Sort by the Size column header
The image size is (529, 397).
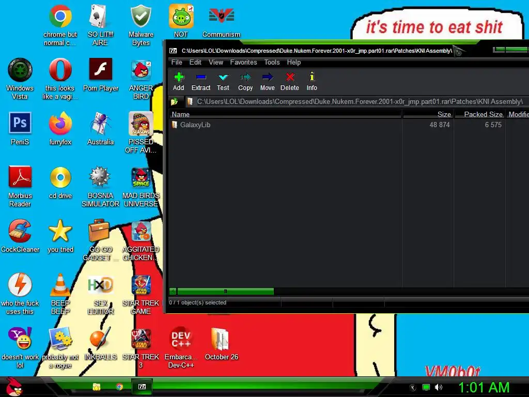427,114
